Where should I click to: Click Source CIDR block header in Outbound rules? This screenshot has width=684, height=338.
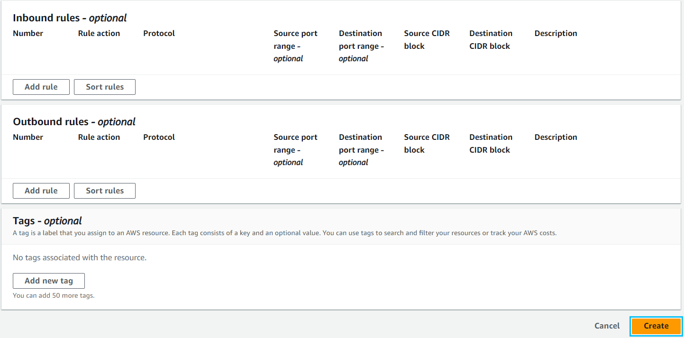[x=427, y=144]
